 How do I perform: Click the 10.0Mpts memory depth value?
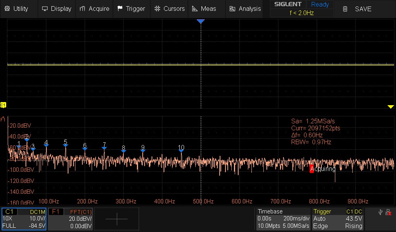(269, 226)
